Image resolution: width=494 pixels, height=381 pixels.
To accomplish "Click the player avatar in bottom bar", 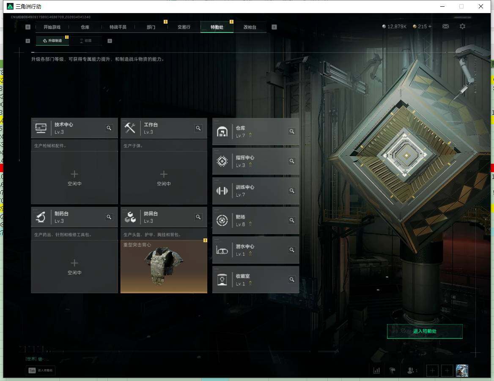I will pos(462,370).
